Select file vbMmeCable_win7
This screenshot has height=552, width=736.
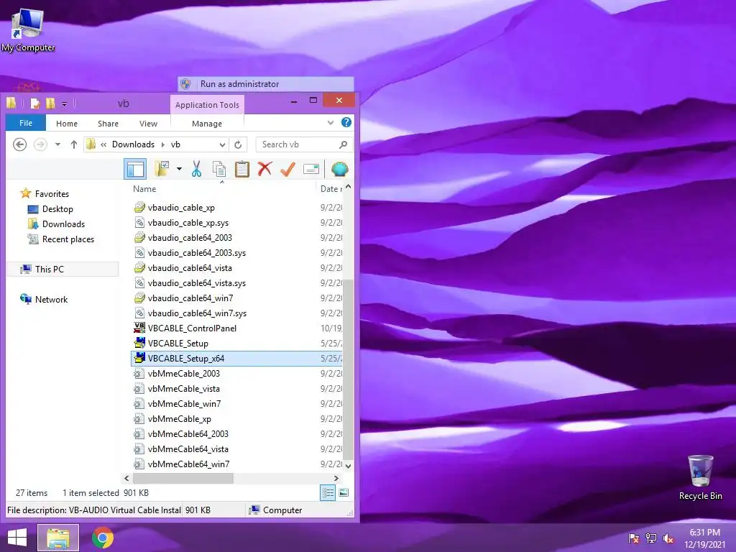(x=184, y=404)
